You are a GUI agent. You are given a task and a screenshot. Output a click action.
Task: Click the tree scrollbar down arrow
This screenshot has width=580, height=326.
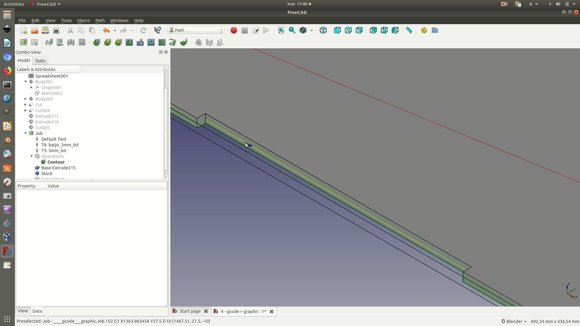click(166, 177)
